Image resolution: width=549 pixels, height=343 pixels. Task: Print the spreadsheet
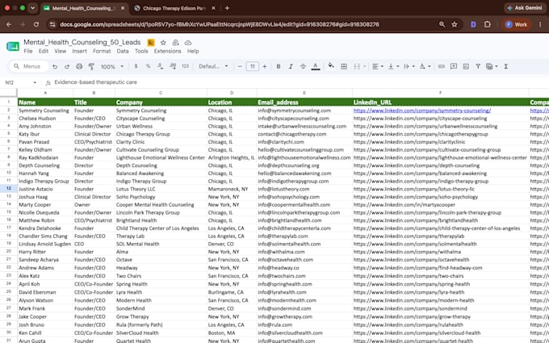[79, 66]
